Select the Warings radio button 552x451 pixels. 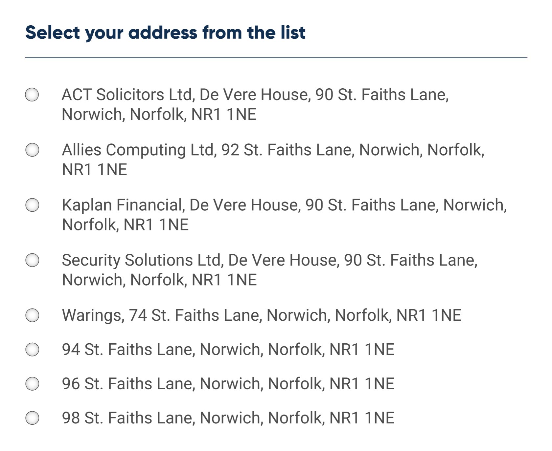point(32,315)
